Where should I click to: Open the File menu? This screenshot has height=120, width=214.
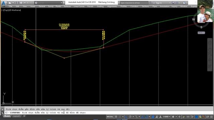(x=11, y=6)
